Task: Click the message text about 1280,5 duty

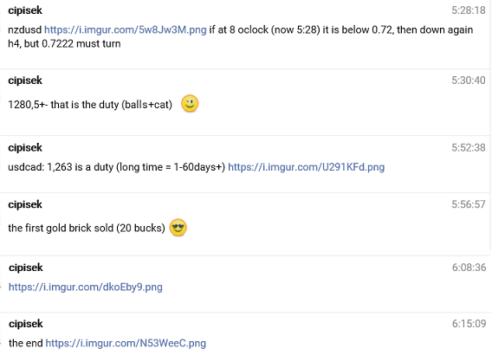Action: (x=90, y=105)
